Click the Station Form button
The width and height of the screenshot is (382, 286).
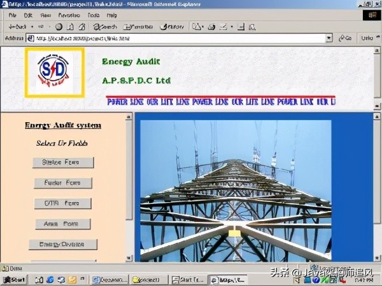point(63,162)
